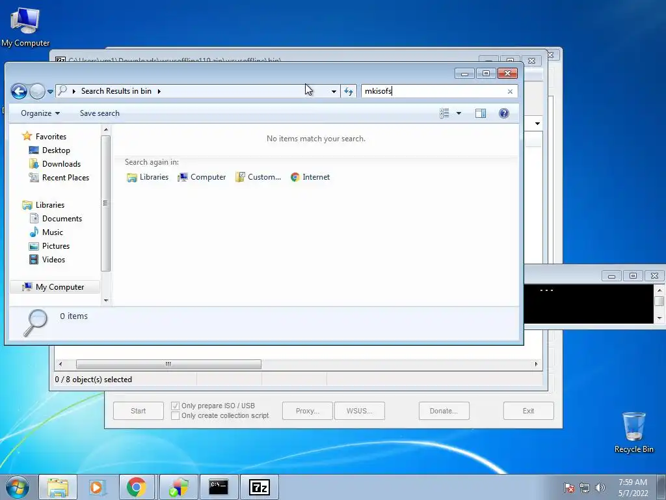666x500 pixels.
Task: Open Desktop under Favorites
Action: pyautogui.click(x=56, y=150)
